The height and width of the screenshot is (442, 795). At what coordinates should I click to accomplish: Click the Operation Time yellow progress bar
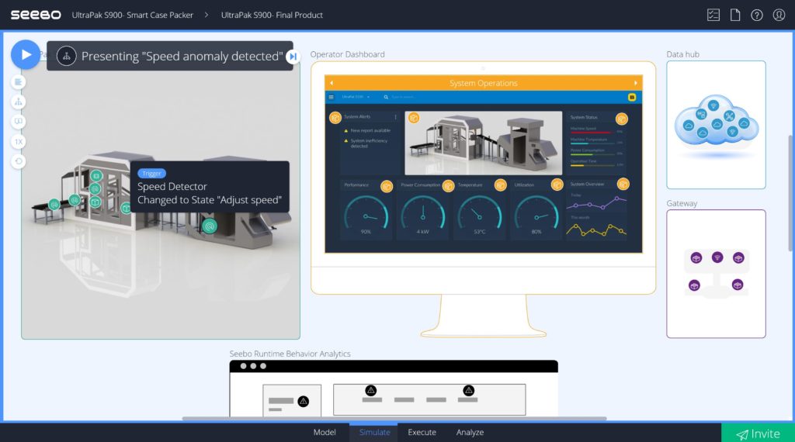click(x=593, y=165)
